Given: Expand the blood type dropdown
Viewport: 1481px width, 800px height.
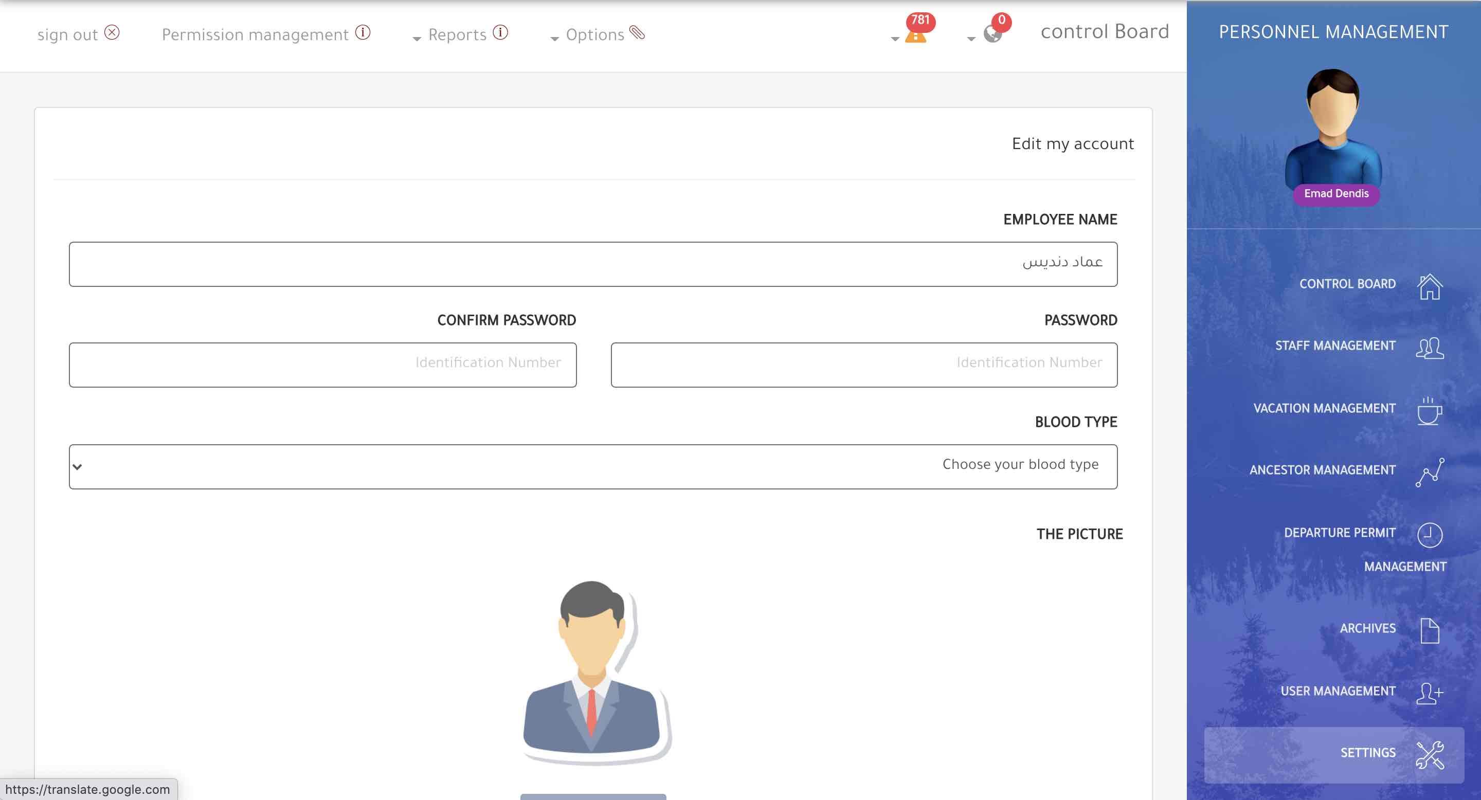Looking at the screenshot, I should [x=593, y=467].
